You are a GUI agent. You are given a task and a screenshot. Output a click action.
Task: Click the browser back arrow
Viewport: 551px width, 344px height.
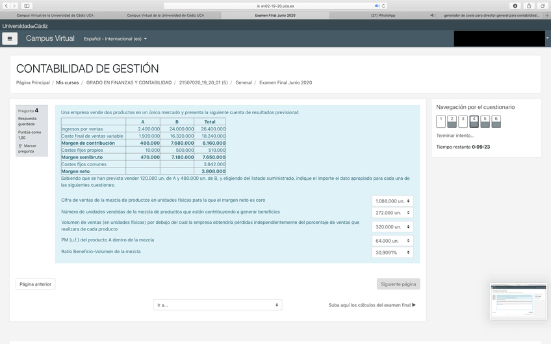6,6
